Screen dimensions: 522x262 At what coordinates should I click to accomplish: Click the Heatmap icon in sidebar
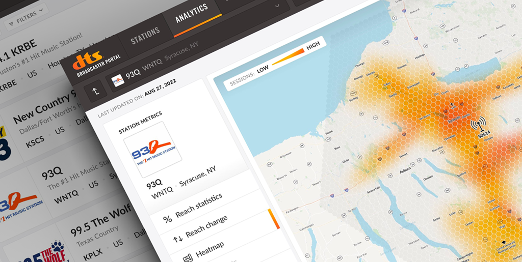(187, 257)
